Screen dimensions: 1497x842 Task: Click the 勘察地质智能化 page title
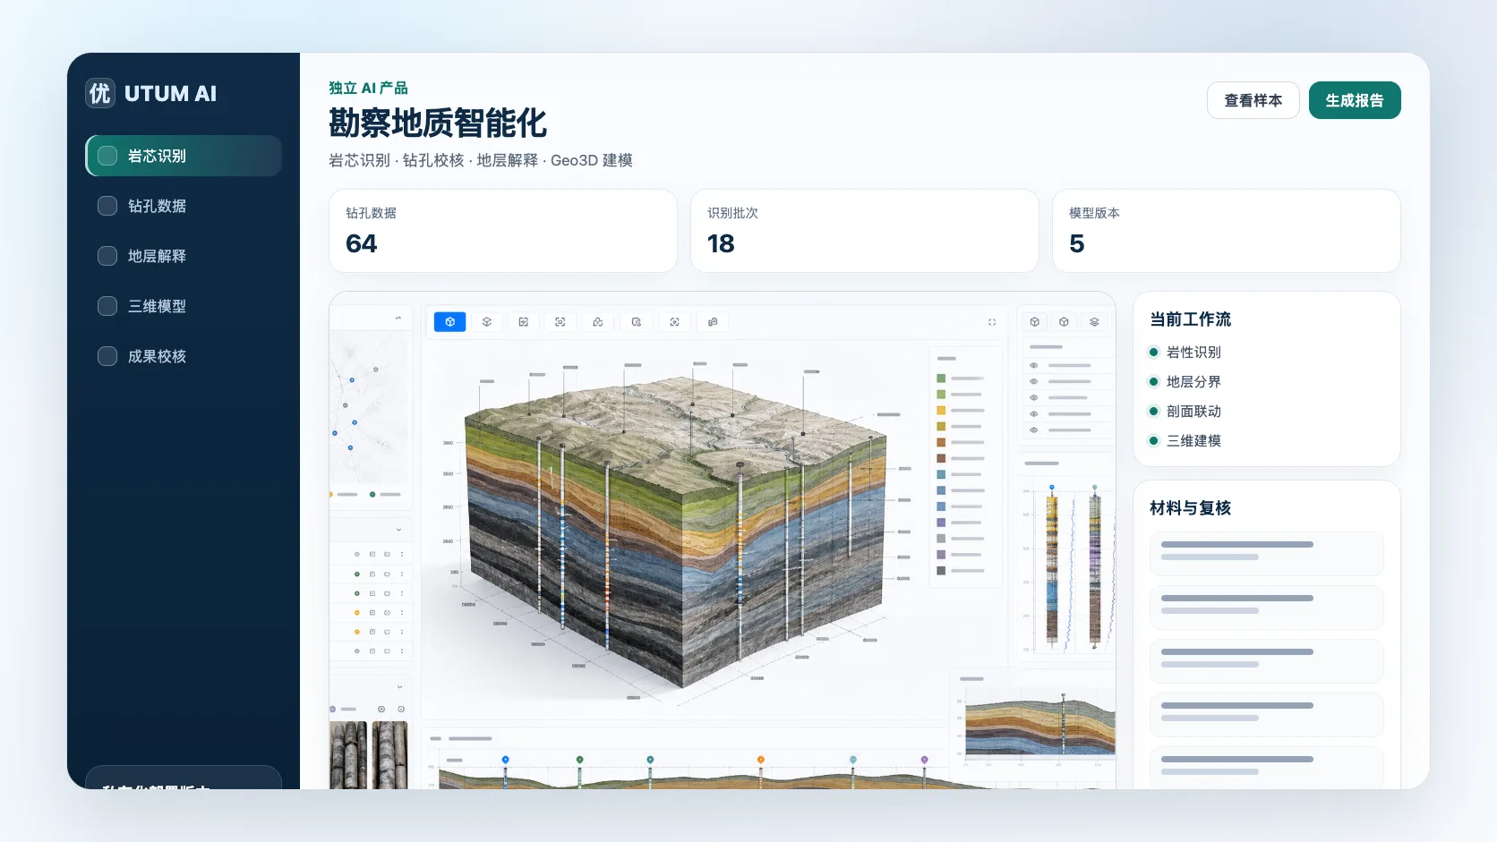point(438,123)
